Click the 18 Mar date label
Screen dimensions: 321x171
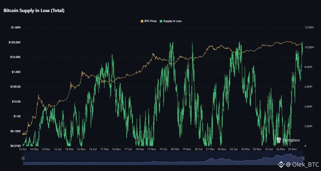140,149
